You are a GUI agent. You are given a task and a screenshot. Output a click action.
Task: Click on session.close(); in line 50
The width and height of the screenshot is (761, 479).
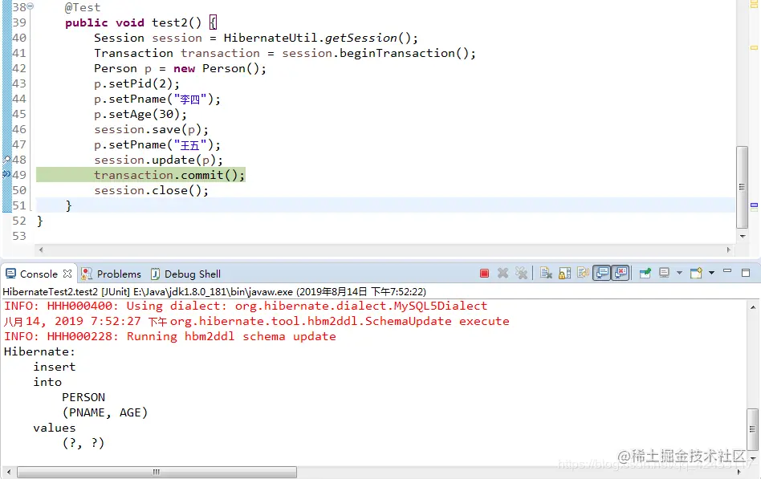click(x=151, y=190)
